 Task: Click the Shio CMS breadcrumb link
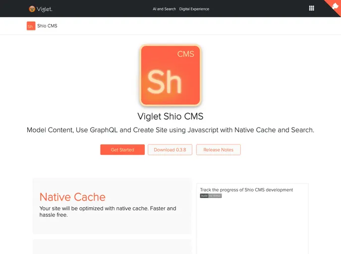pos(47,26)
